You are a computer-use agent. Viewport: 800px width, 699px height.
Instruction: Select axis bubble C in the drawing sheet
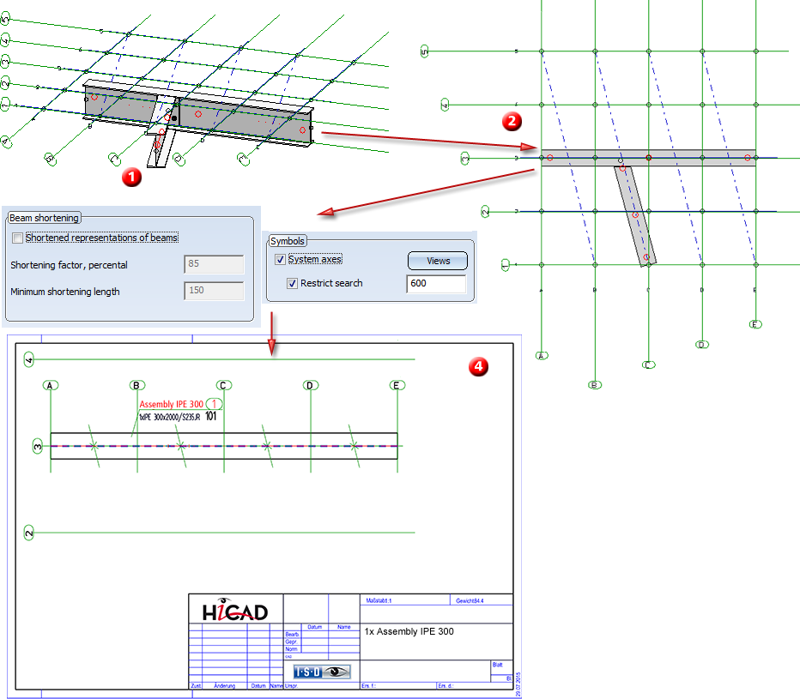[x=223, y=385]
